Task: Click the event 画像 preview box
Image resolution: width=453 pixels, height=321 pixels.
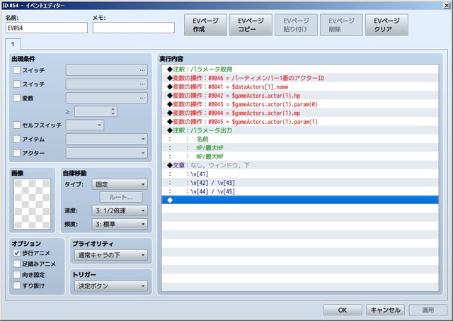Action: tap(32, 204)
